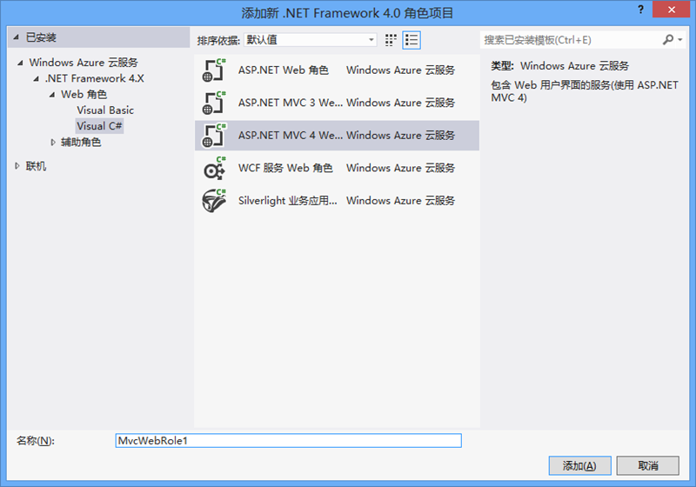Select Silverlight 业务应用... template name
The height and width of the screenshot is (487, 696).
[288, 201]
